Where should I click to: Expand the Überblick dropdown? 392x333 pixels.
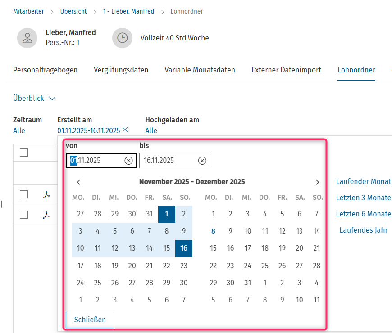(x=34, y=98)
